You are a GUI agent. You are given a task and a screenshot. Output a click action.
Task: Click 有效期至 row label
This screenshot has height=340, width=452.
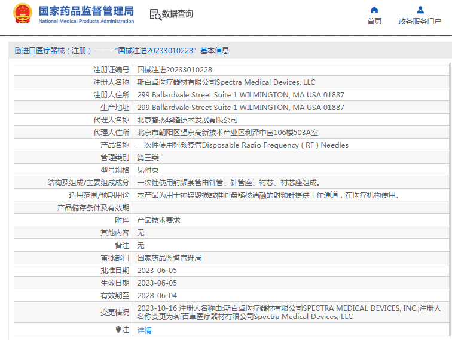(115, 296)
